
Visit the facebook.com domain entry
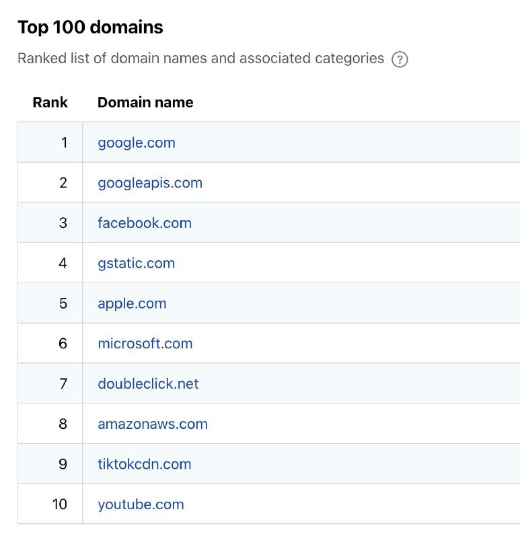click(143, 223)
